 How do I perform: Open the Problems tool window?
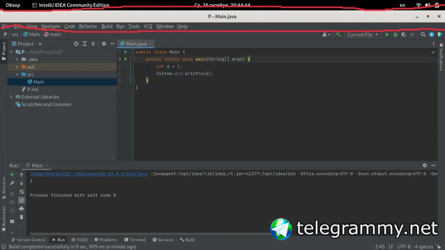[105, 240]
